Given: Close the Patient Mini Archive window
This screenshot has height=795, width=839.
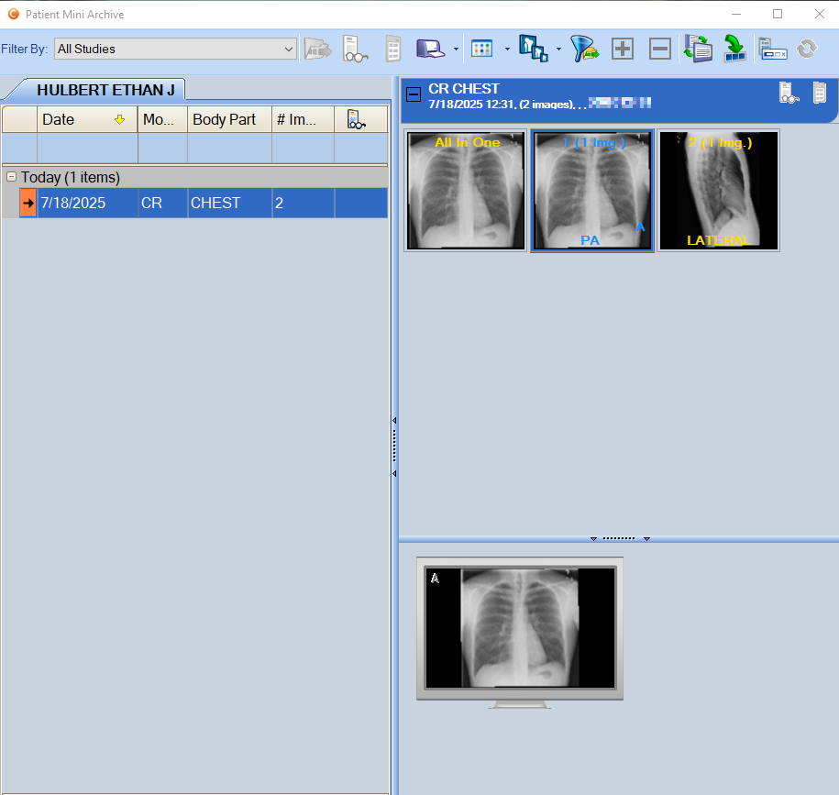Looking at the screenshot, I should click(x=819, y=15).
